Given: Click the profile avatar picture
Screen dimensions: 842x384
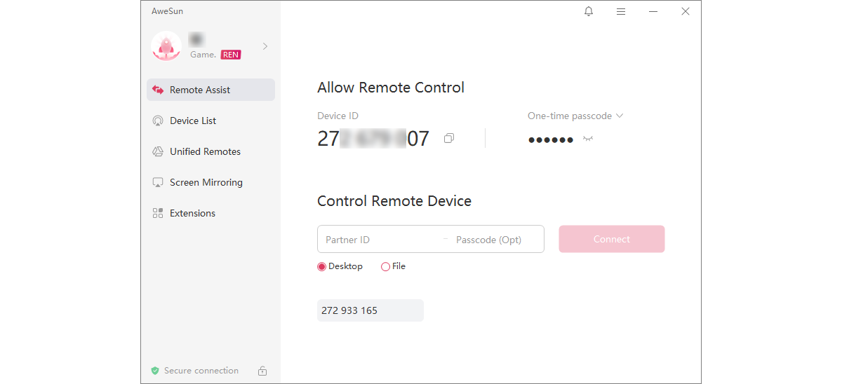Looking at the screenshot, I should (x=166, y=46).
